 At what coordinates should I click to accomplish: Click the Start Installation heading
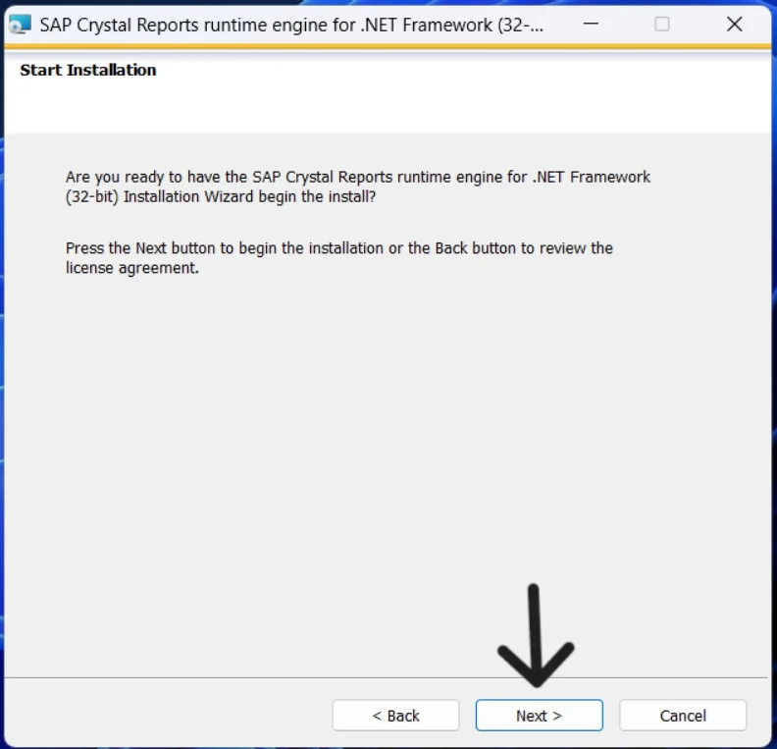click(88, 70)
